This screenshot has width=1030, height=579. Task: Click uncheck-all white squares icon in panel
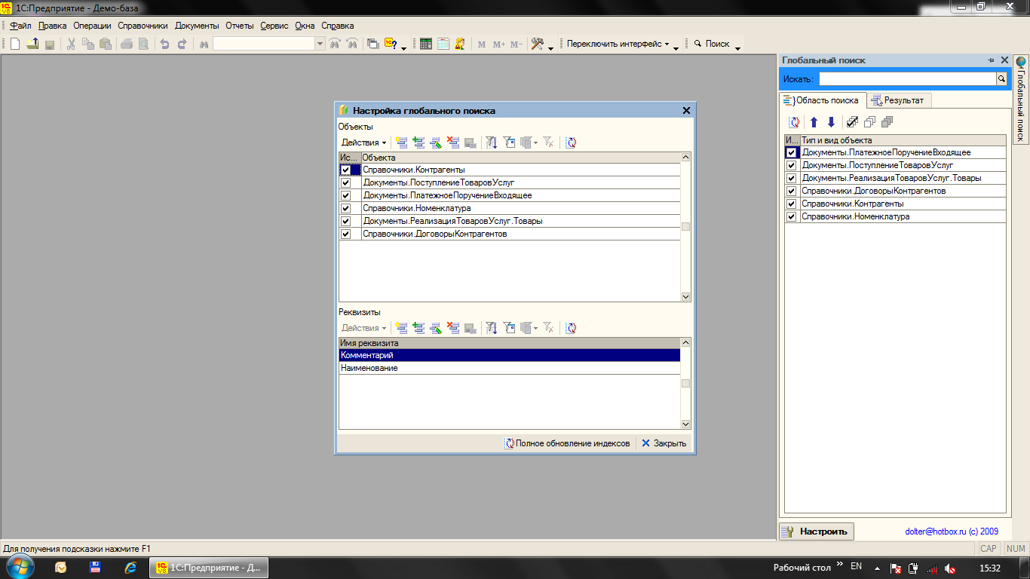pyautogui.click(x=869, y=122)
